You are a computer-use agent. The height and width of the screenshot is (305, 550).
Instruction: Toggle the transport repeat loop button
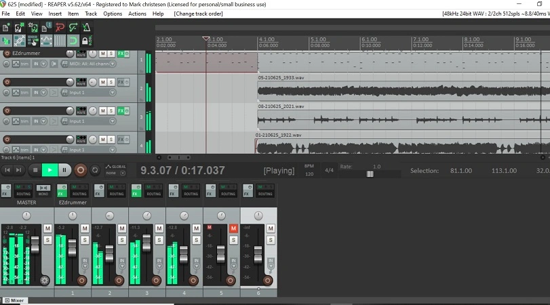pos(95,170)
